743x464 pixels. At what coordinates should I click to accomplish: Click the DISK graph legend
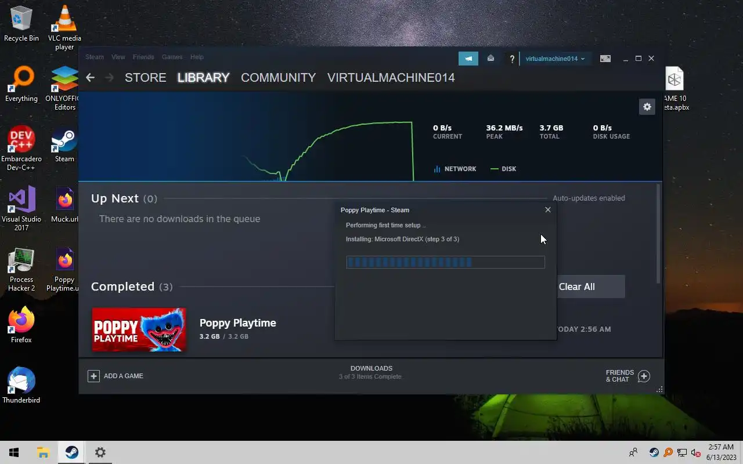(503, 169)
